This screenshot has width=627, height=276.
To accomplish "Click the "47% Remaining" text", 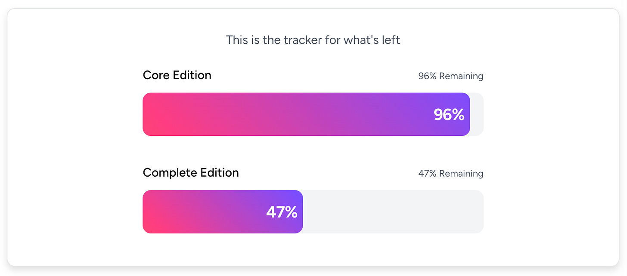I will click(450, 174).
